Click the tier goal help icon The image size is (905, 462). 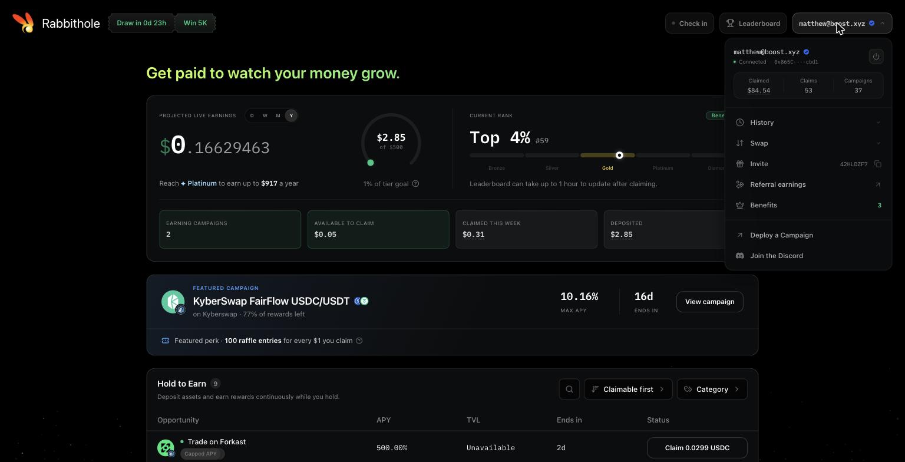(x=415, y=184)
